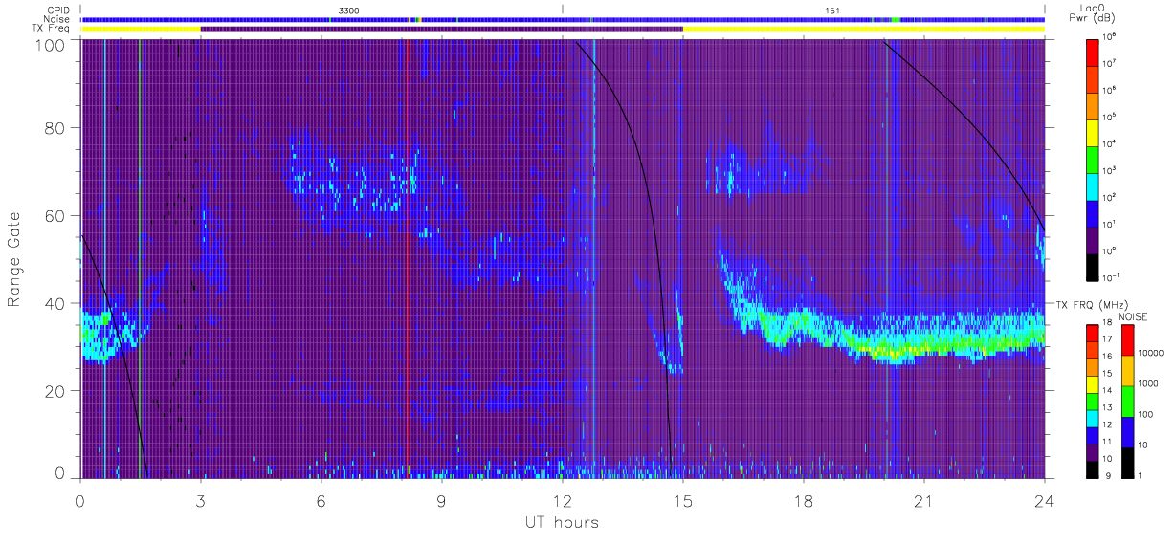Screen dimensions: 1175x542
Task: Click the y-axis tick label '60'
Action: (x=55, y=215)
